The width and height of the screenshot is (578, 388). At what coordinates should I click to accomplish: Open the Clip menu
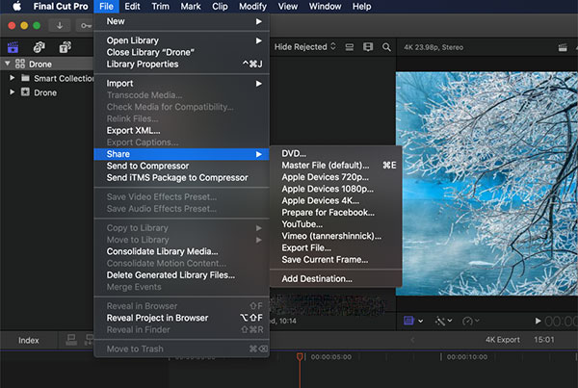pos(220,7)
